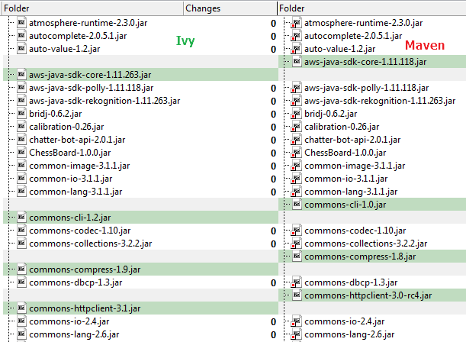Click jar icon of commons-httpclient-3.0-rc4.jar
This screenshot has width=466, height=342.
click(297, 295)
